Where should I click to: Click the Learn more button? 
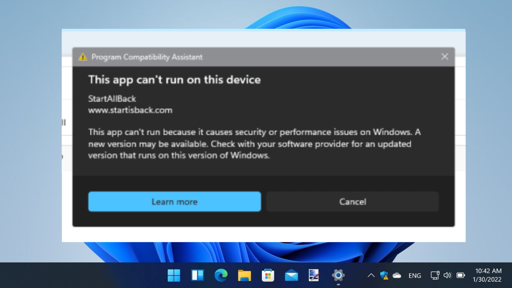(174, 202)
